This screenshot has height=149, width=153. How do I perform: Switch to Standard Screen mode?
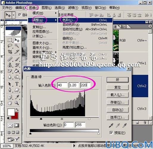[9, 132]
